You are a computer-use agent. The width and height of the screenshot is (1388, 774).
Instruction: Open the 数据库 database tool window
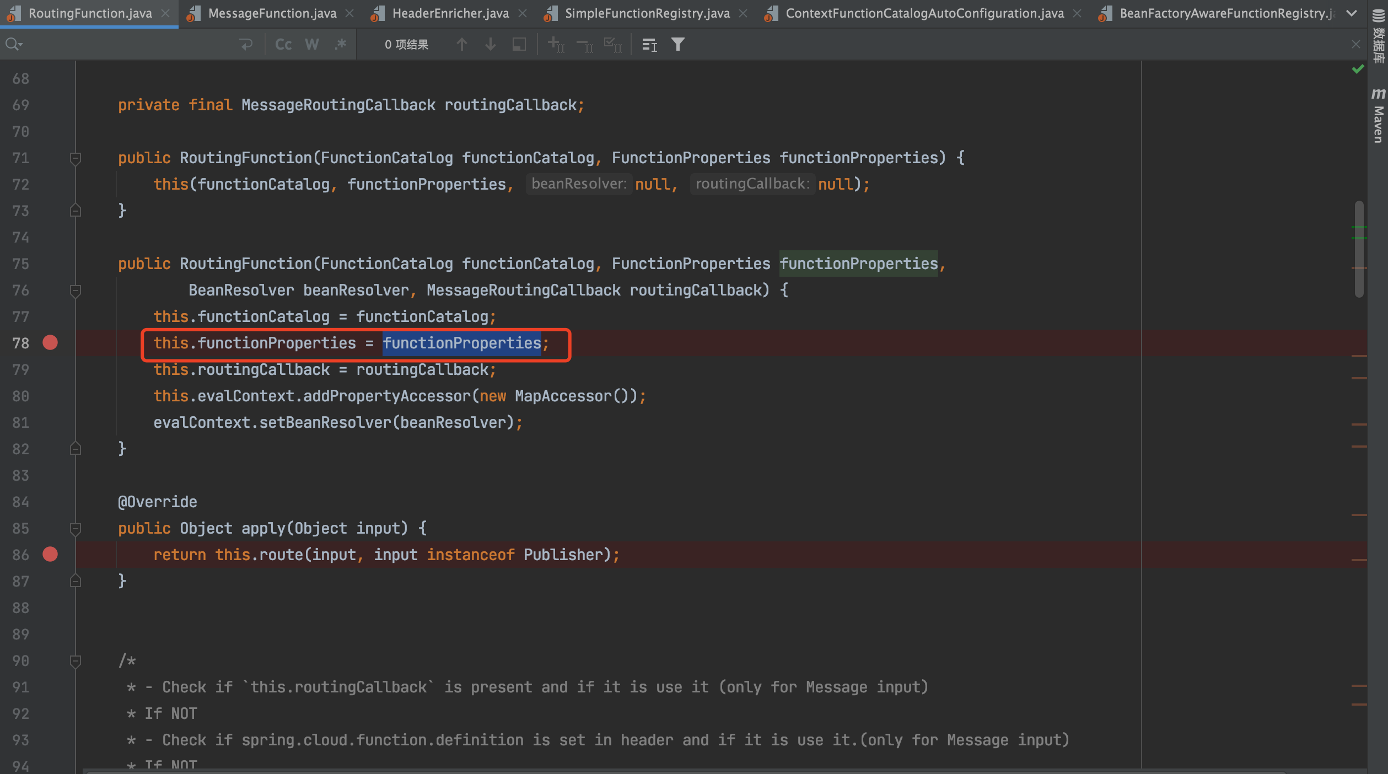(x=1378, y=30)
